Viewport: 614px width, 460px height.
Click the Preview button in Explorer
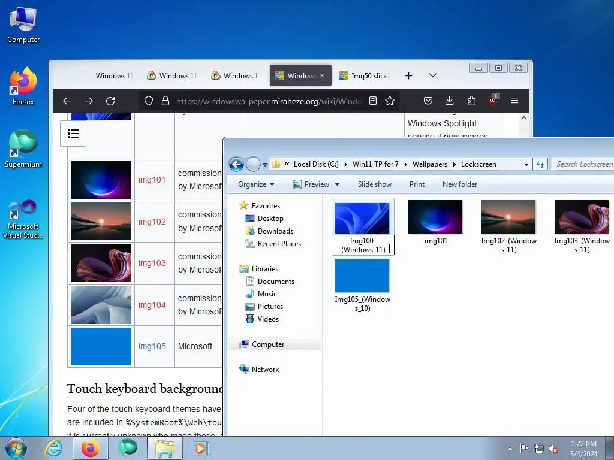coord(311,184)
